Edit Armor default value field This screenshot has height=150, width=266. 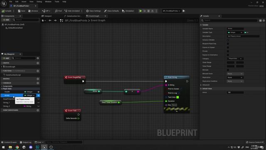[x=235, y=92]
